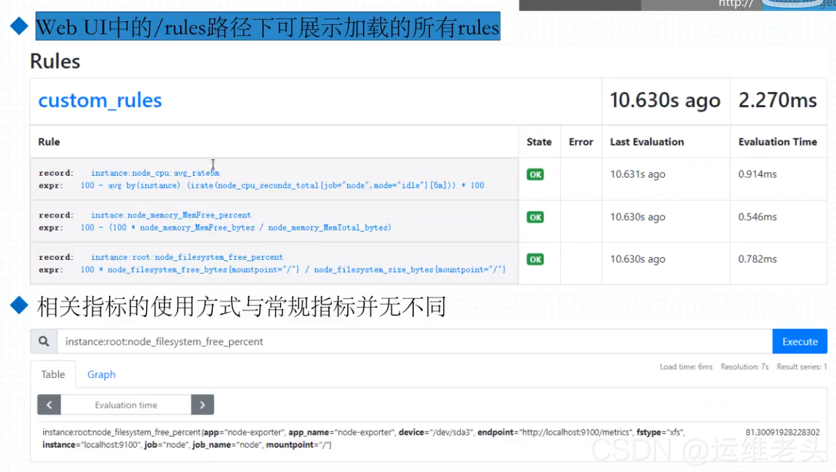The width and height of the screenshot is (836, 472).
Task: Select the Table tab
Action: pos(53,374)
